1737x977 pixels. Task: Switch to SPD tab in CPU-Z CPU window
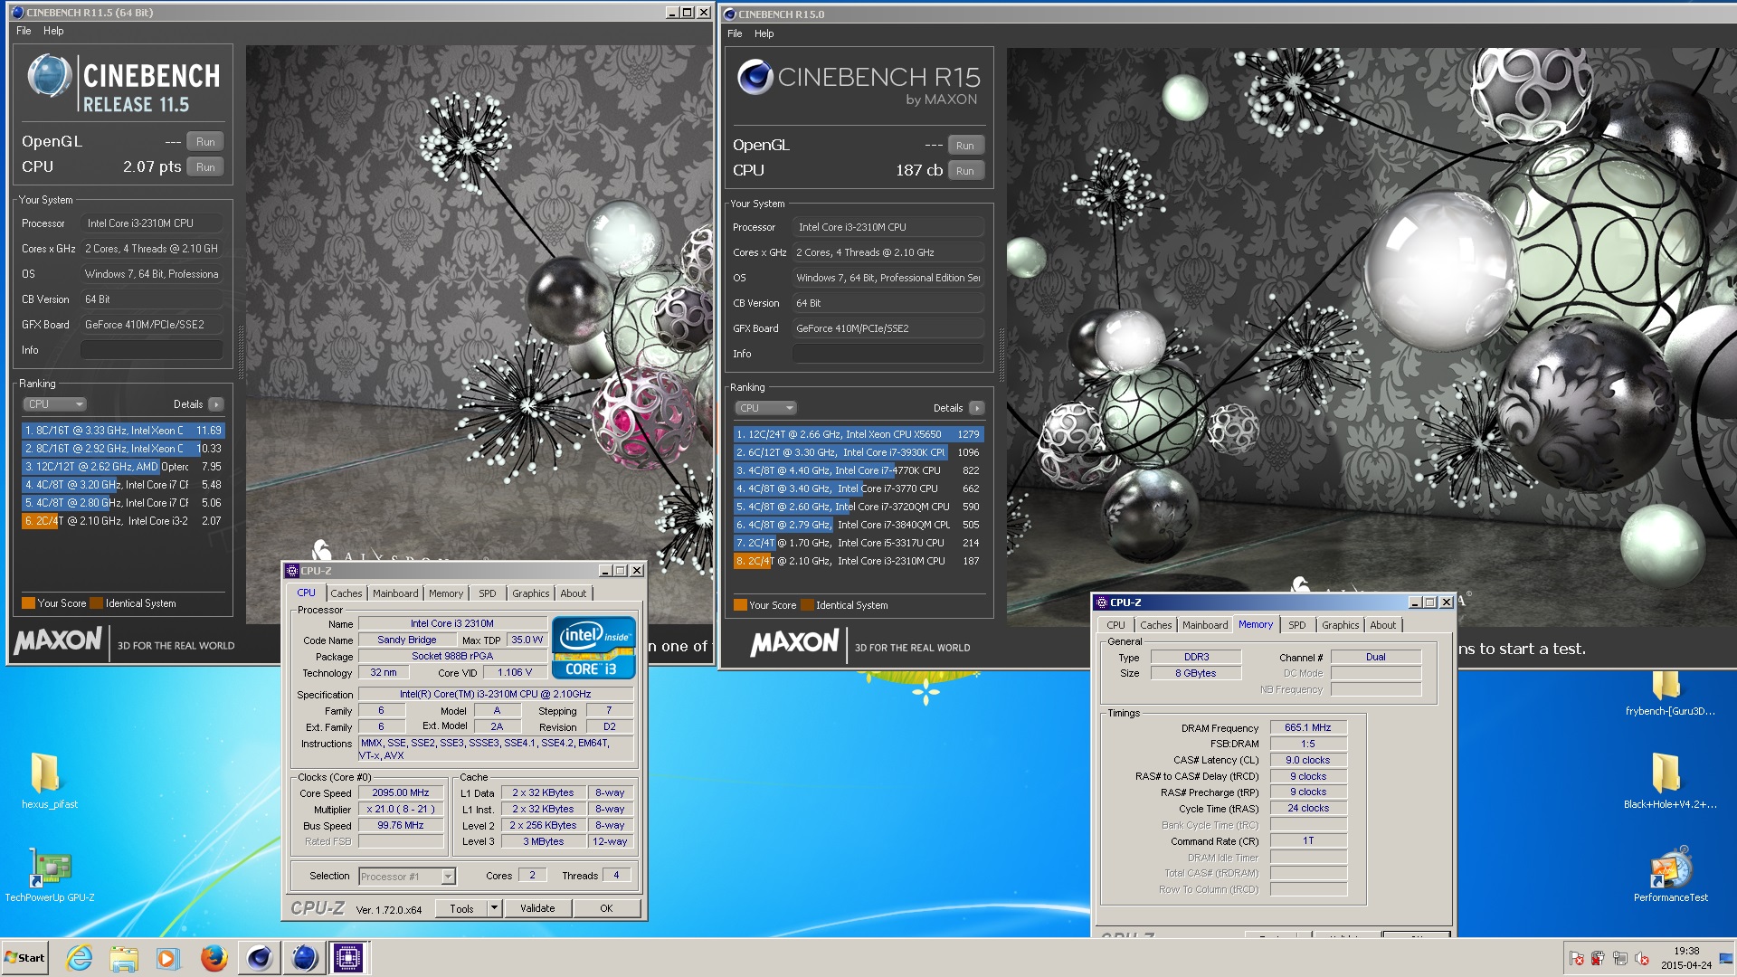pyautogui.click(x=488, y=593)
